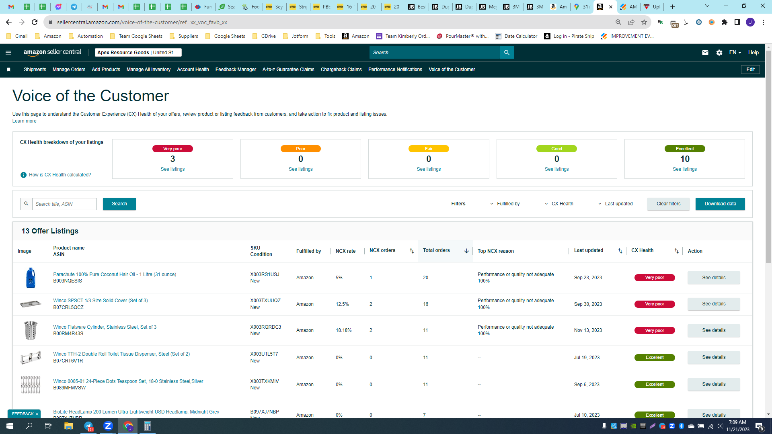Go to Manage Orders
Screen dimensions: 772x434
click(69, 70)
